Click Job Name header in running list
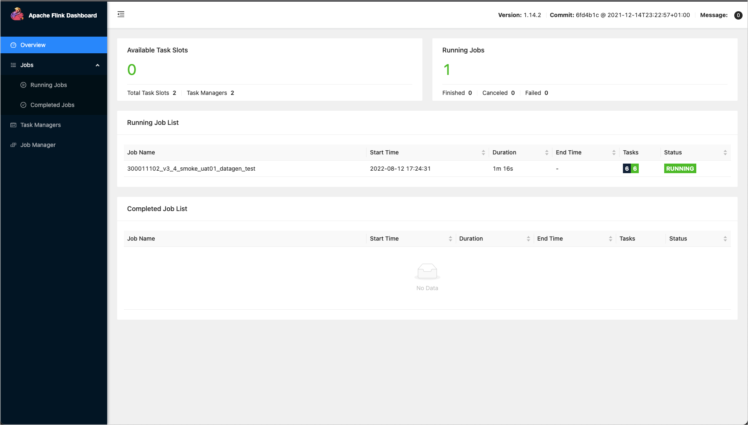 pyautogui.click(x=141, y=152)
